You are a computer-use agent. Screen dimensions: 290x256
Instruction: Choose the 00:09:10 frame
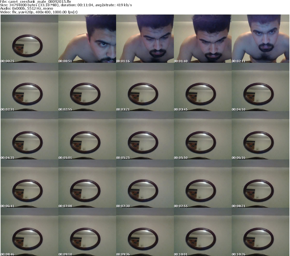point(87,232)
